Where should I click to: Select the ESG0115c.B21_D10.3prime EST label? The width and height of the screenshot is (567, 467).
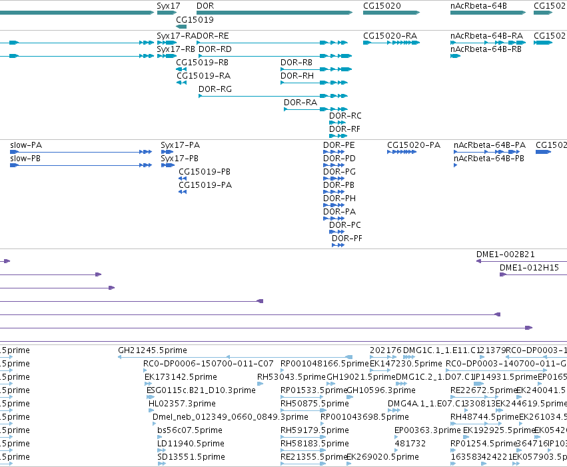pyautogui.click(x=201, y=391)
